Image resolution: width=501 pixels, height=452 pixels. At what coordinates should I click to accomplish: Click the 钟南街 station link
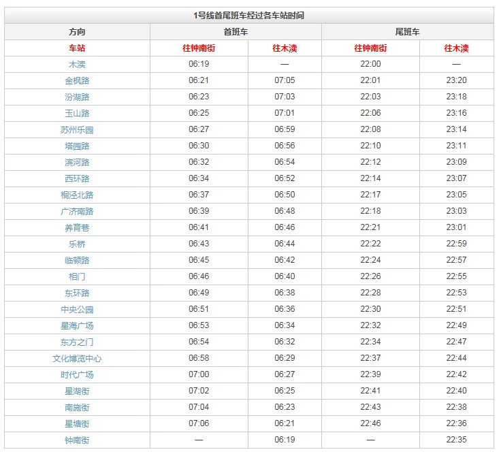point(77,440)
